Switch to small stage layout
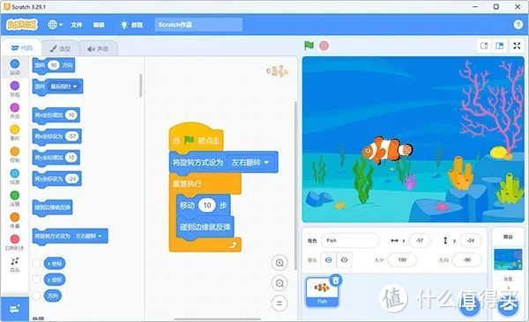Screen dimensions: 529x322 (484, 46)
